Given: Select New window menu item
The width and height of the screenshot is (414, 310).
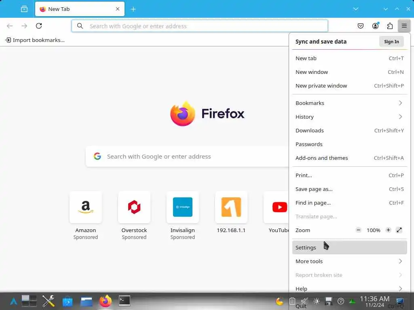Looking at the screenshot, I should pyautogui.click(x=350, y=72).
